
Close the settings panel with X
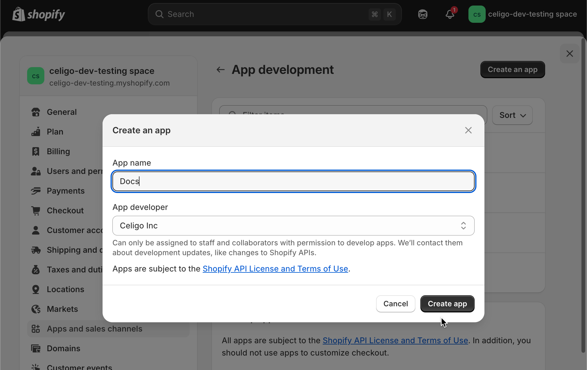569,54
